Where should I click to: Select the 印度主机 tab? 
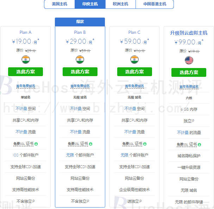pos(90,4)
